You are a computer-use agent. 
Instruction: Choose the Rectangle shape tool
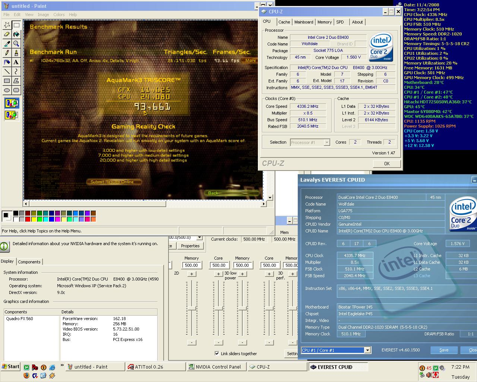(7, 81)
